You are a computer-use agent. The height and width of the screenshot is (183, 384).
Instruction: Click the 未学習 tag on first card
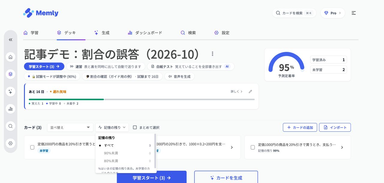(x=44, y=151)
